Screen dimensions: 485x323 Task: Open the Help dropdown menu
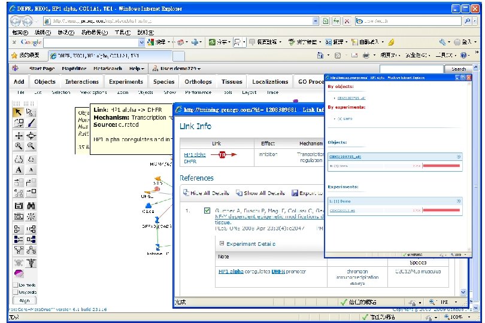pos(137,69)
